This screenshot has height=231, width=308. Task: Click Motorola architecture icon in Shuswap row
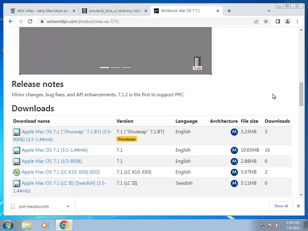(x=234, y=132)
